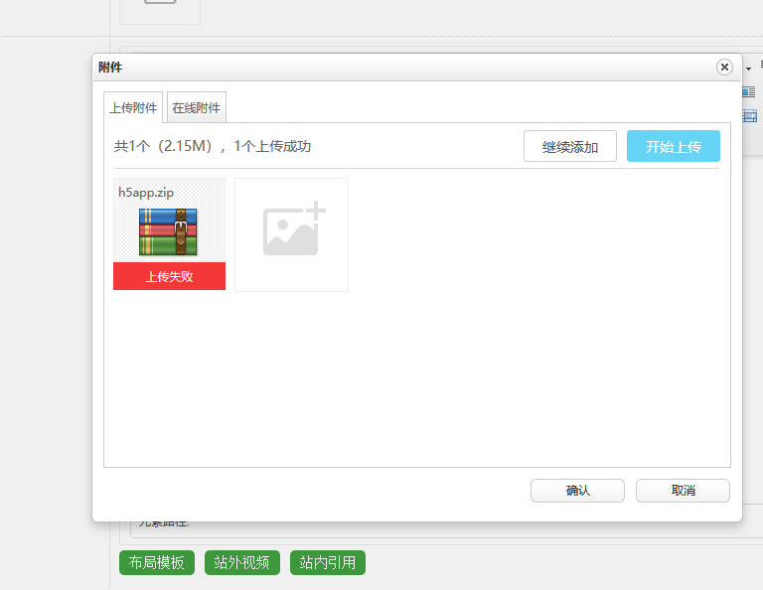Switch to the 上传附件 tab
The image size is (763, 590).
point(134,107)
